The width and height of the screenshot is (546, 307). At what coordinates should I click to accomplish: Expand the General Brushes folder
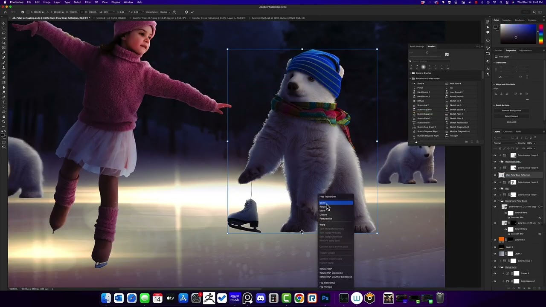tap(410, 73)
